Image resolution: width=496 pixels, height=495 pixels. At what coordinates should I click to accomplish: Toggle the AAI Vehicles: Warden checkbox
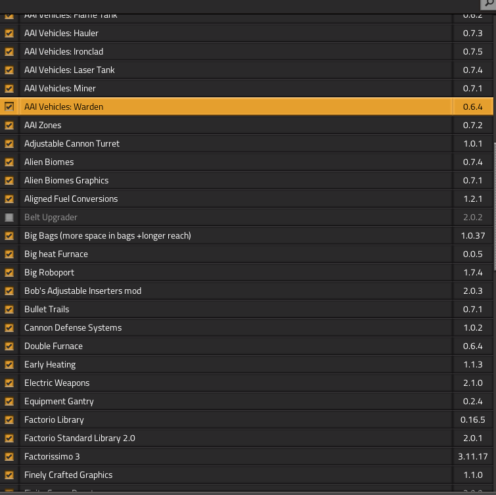point(9,106)
